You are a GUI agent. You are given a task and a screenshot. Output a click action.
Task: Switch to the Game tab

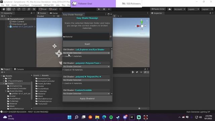point(54,13)
